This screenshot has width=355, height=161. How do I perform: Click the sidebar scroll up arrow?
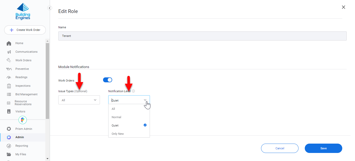(x=47, y=41)
